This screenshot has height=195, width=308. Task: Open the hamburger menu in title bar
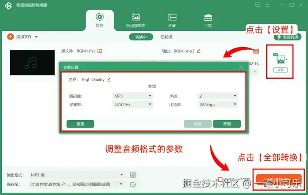pyautogui.click(x=268, y=5)
